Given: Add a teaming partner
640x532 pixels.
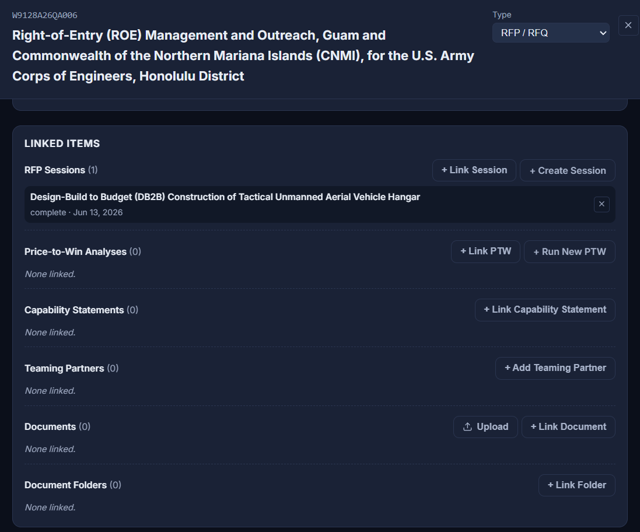Looking at the screenshot, I should point(555,368).
